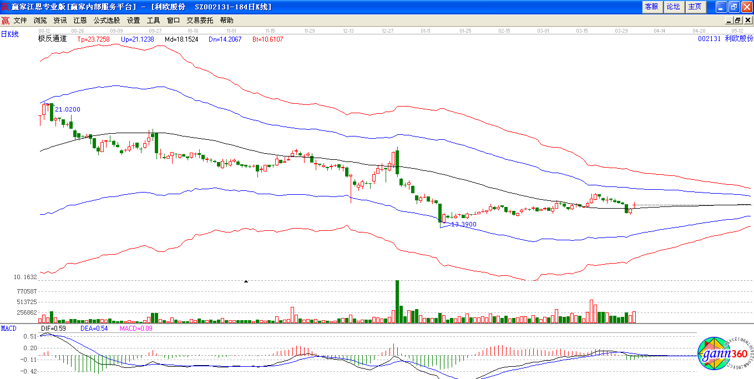Minimize the inner chart window
Screen dimensions: 754x379
pyautogui.click(x=728, y=20)
